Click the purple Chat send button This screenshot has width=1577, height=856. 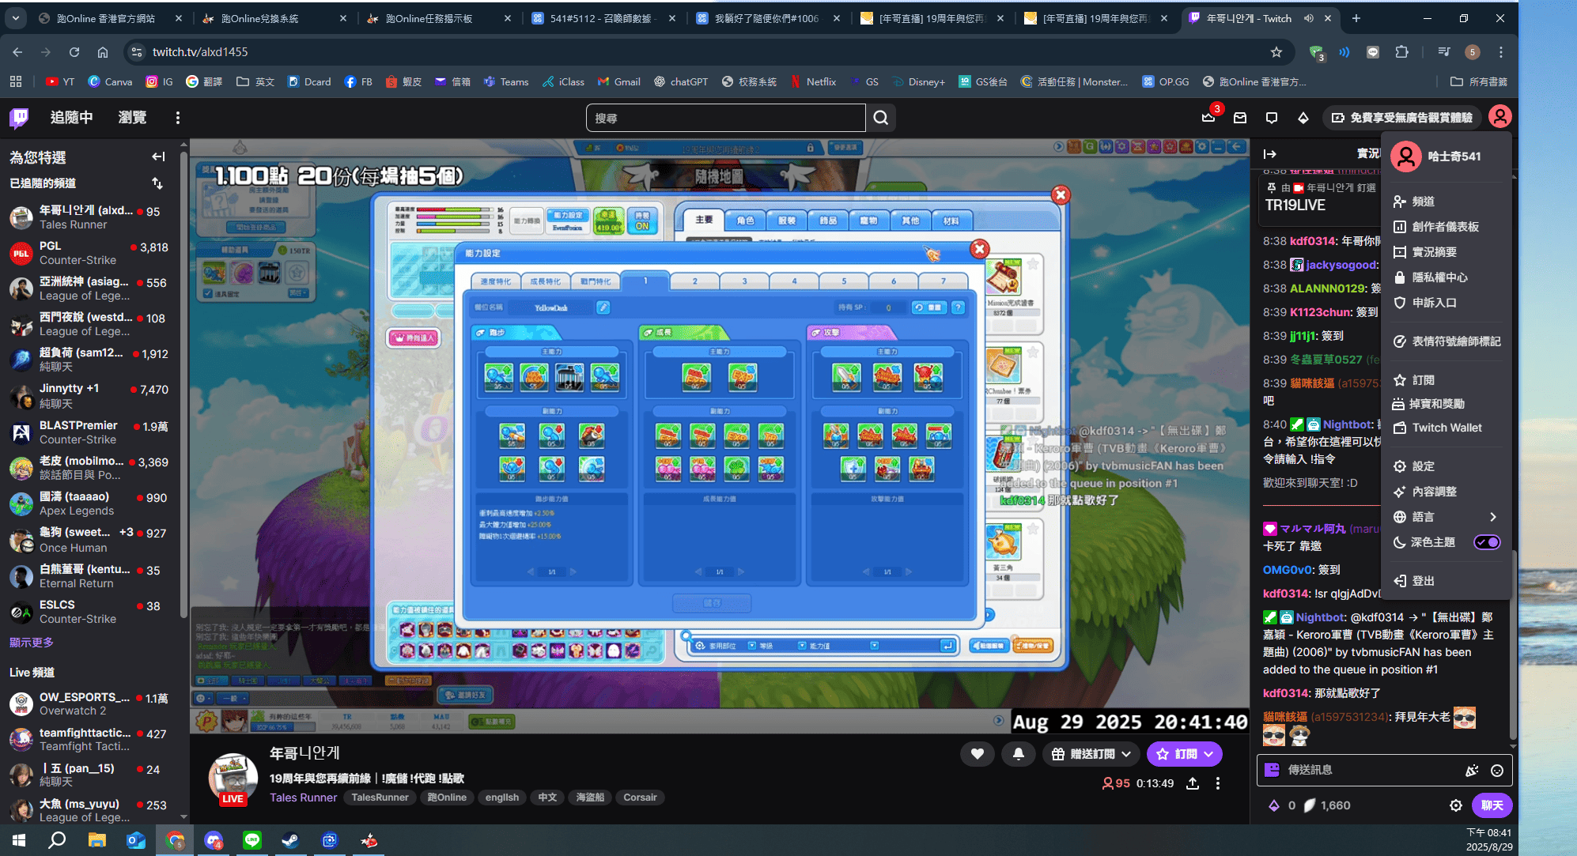click(x=1492, y=805)
